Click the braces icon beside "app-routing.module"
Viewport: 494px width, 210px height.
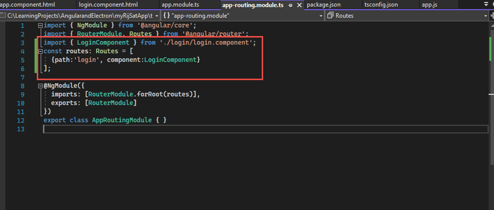[x=166, y=16]
